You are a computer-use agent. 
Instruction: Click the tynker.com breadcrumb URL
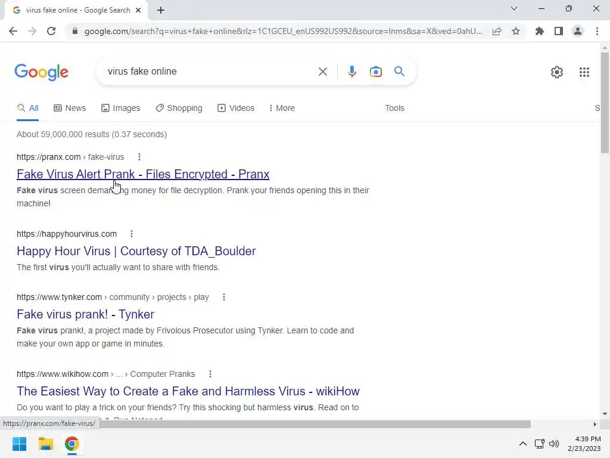point(113,297)
